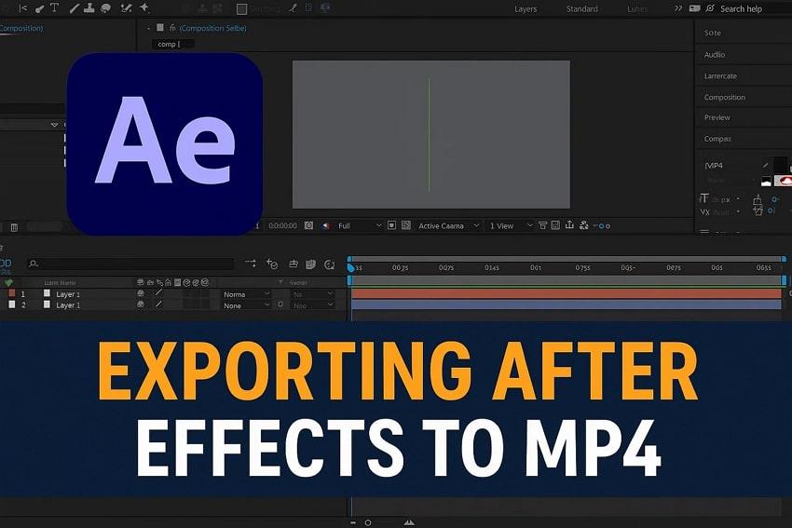The width and height of the screenshot is (792, 528).
Task: Open the Larrercate panel in the right sidebar
Action: point(720,75)
